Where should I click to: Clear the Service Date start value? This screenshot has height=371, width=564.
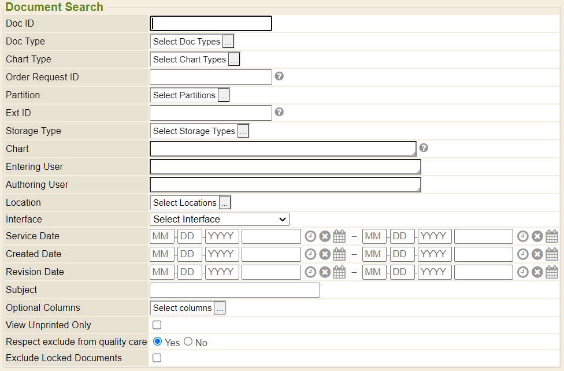[x=325, y=236]
